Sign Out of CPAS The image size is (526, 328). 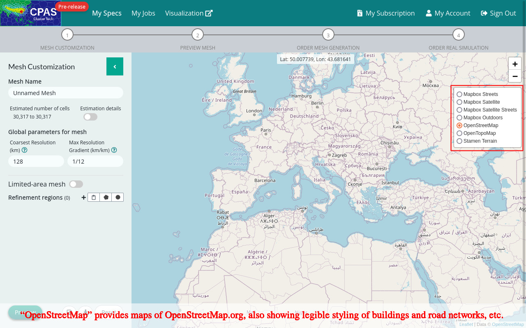(498, 13)
